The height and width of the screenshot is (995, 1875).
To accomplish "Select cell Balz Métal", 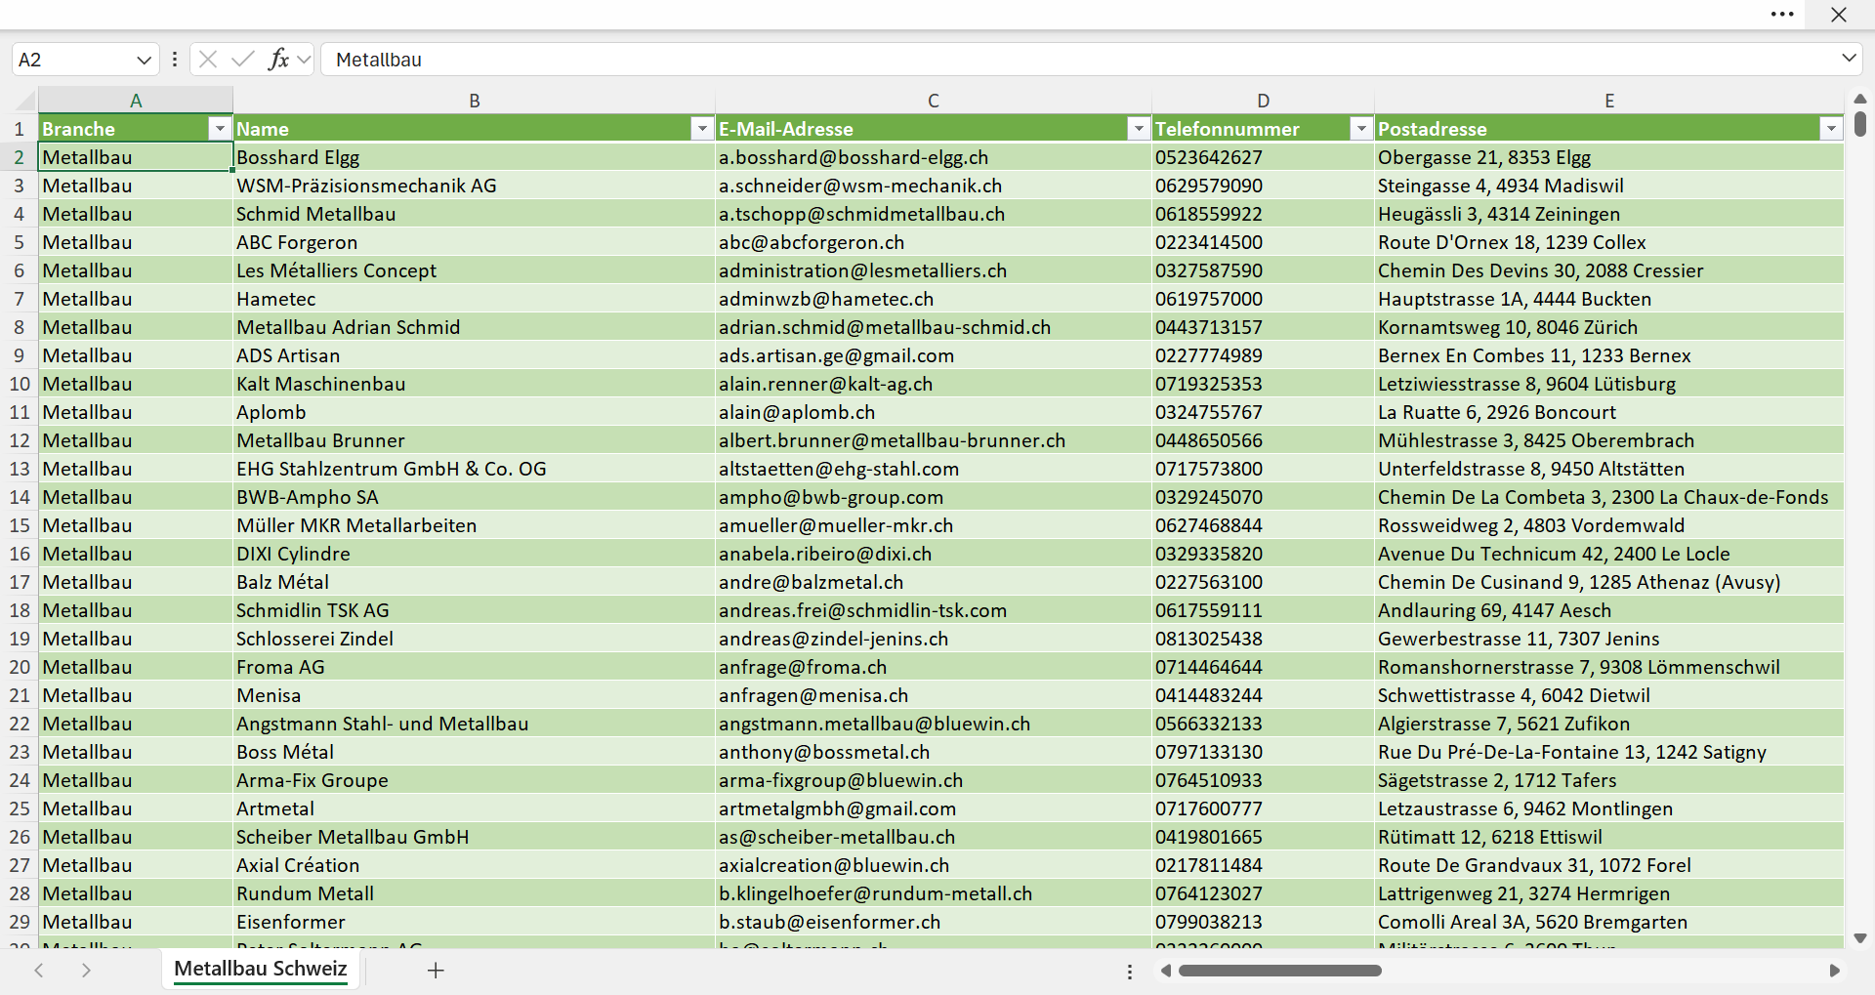I will coord(475,582).
